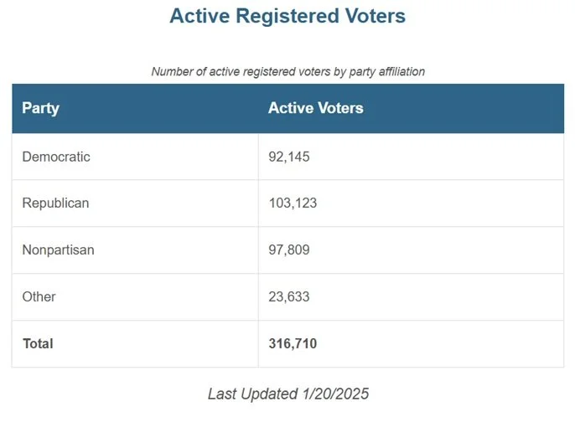This screenshot has width=575, height=422.
Task: Click the Active Voters column header
Action: point(316,108)
